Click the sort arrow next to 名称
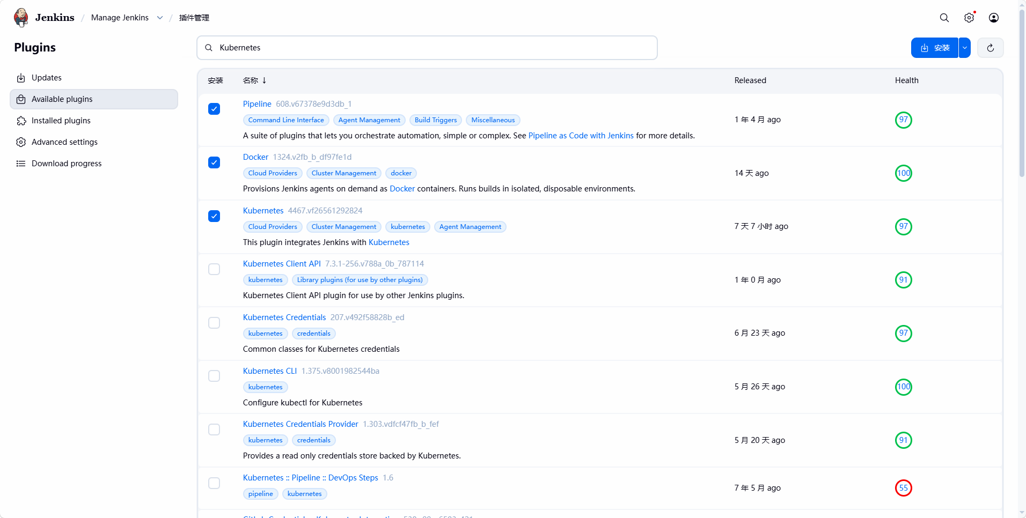The height and width of the screenshot is (518, 1026). coord(265,80)
